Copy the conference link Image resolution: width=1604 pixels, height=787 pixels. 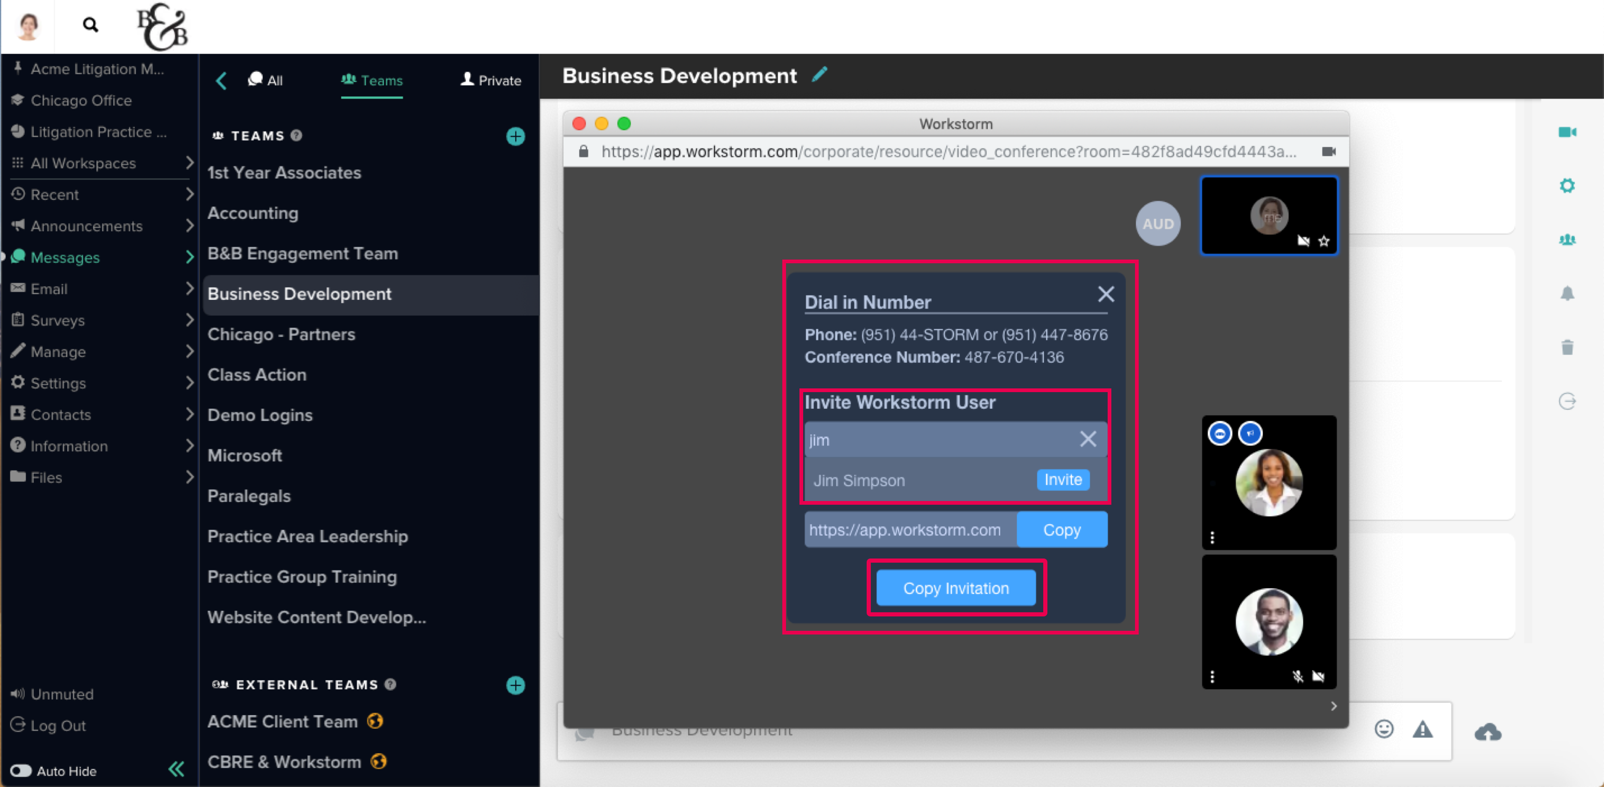(x=1062, y=530)
